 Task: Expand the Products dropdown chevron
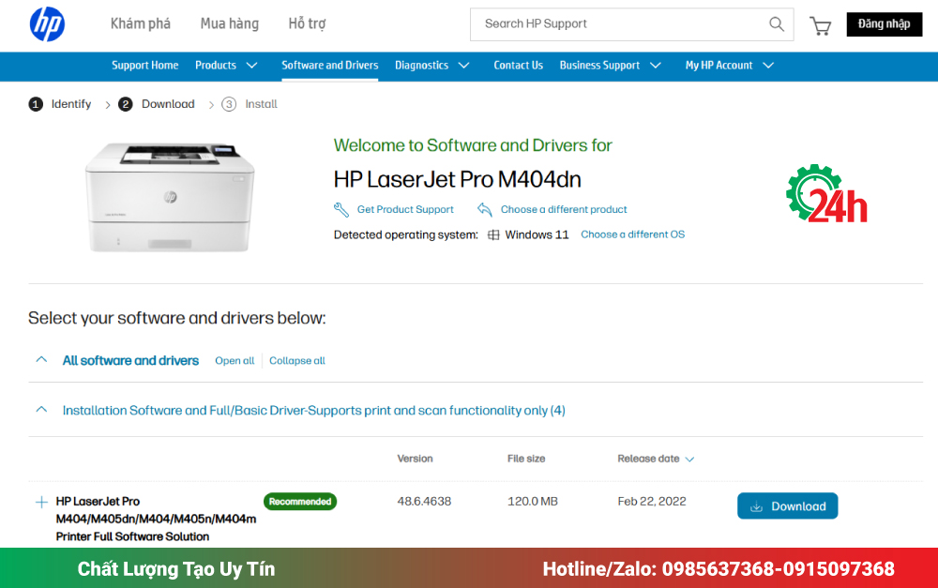click(251, 66)
